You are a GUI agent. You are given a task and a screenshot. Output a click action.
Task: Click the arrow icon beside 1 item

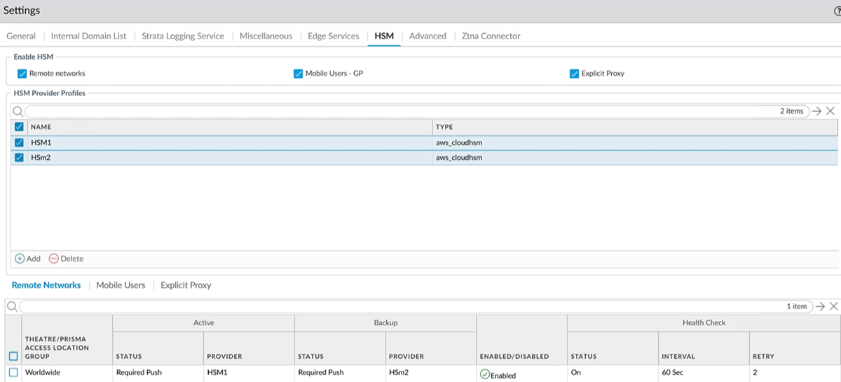point(821,306)
